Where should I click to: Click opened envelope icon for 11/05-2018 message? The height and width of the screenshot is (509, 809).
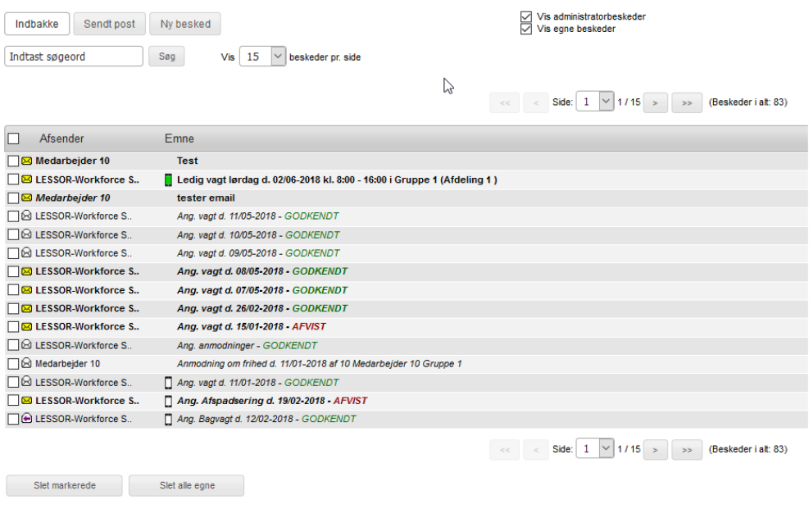[x=27, y=216]
